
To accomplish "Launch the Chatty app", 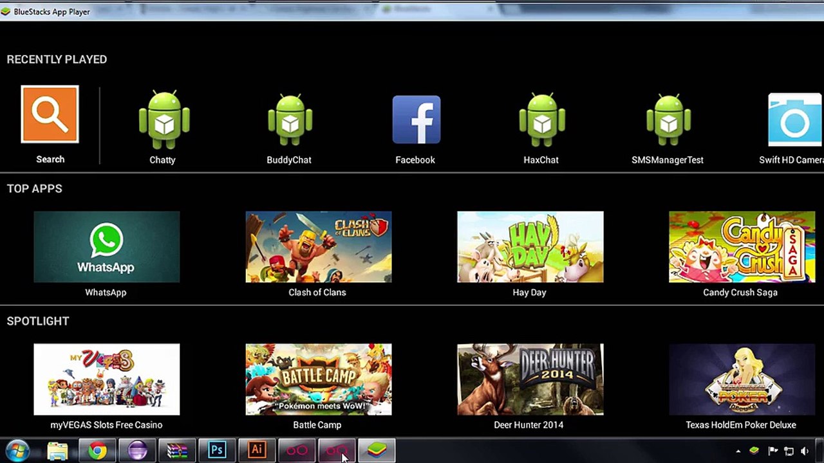I will tap(164, 120).
